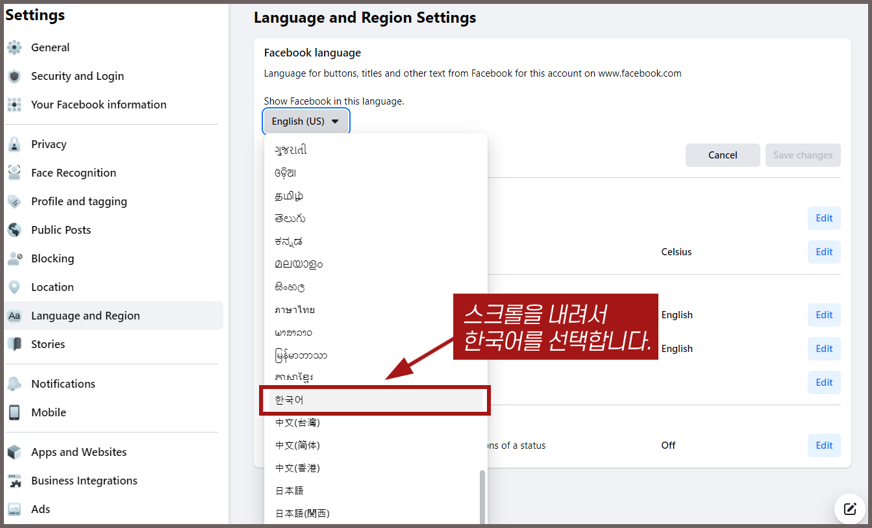This screenshot has height=528, width=872.
Task: Select ພາສາລາວ from the language list
Action: [x=374, y=332]
